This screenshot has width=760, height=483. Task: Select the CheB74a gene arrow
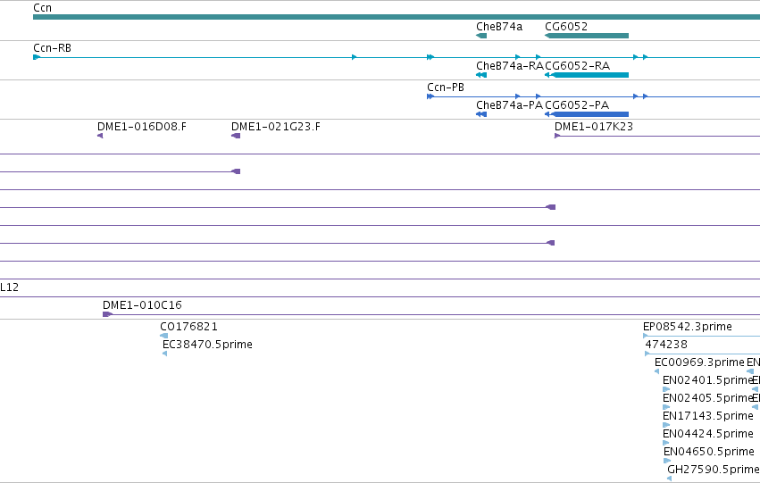click(x=481, y=36)
